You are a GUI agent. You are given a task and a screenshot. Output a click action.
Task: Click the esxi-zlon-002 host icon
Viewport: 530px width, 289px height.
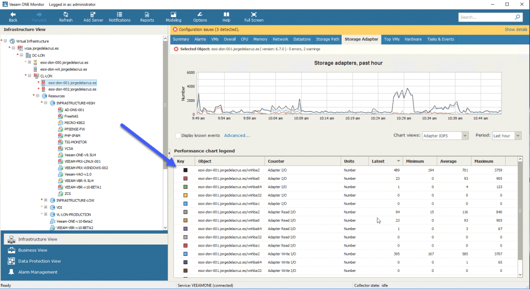pos(43,89)
